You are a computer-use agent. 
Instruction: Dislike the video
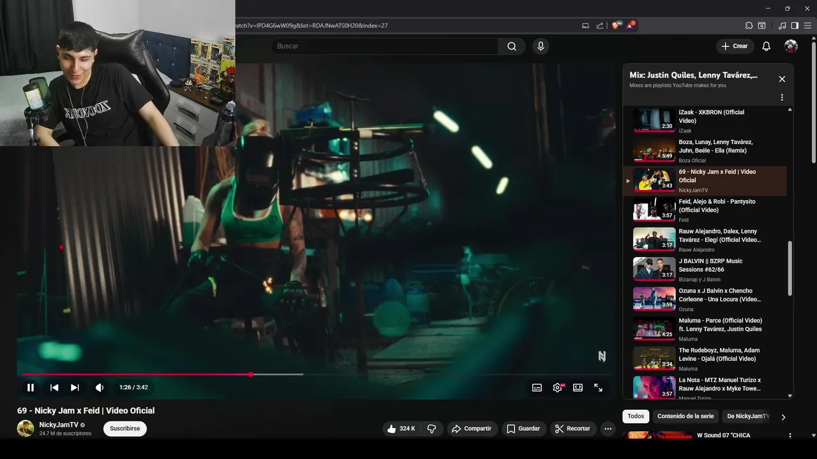[x=431, y=428]
